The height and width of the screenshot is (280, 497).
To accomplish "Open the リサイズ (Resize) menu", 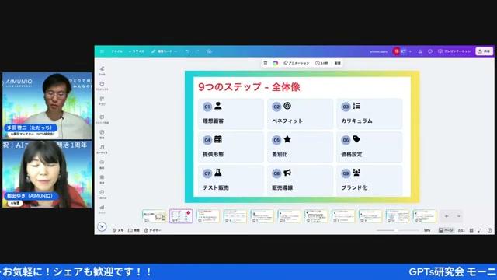I will pyautogui.click(x=137, y=51).
